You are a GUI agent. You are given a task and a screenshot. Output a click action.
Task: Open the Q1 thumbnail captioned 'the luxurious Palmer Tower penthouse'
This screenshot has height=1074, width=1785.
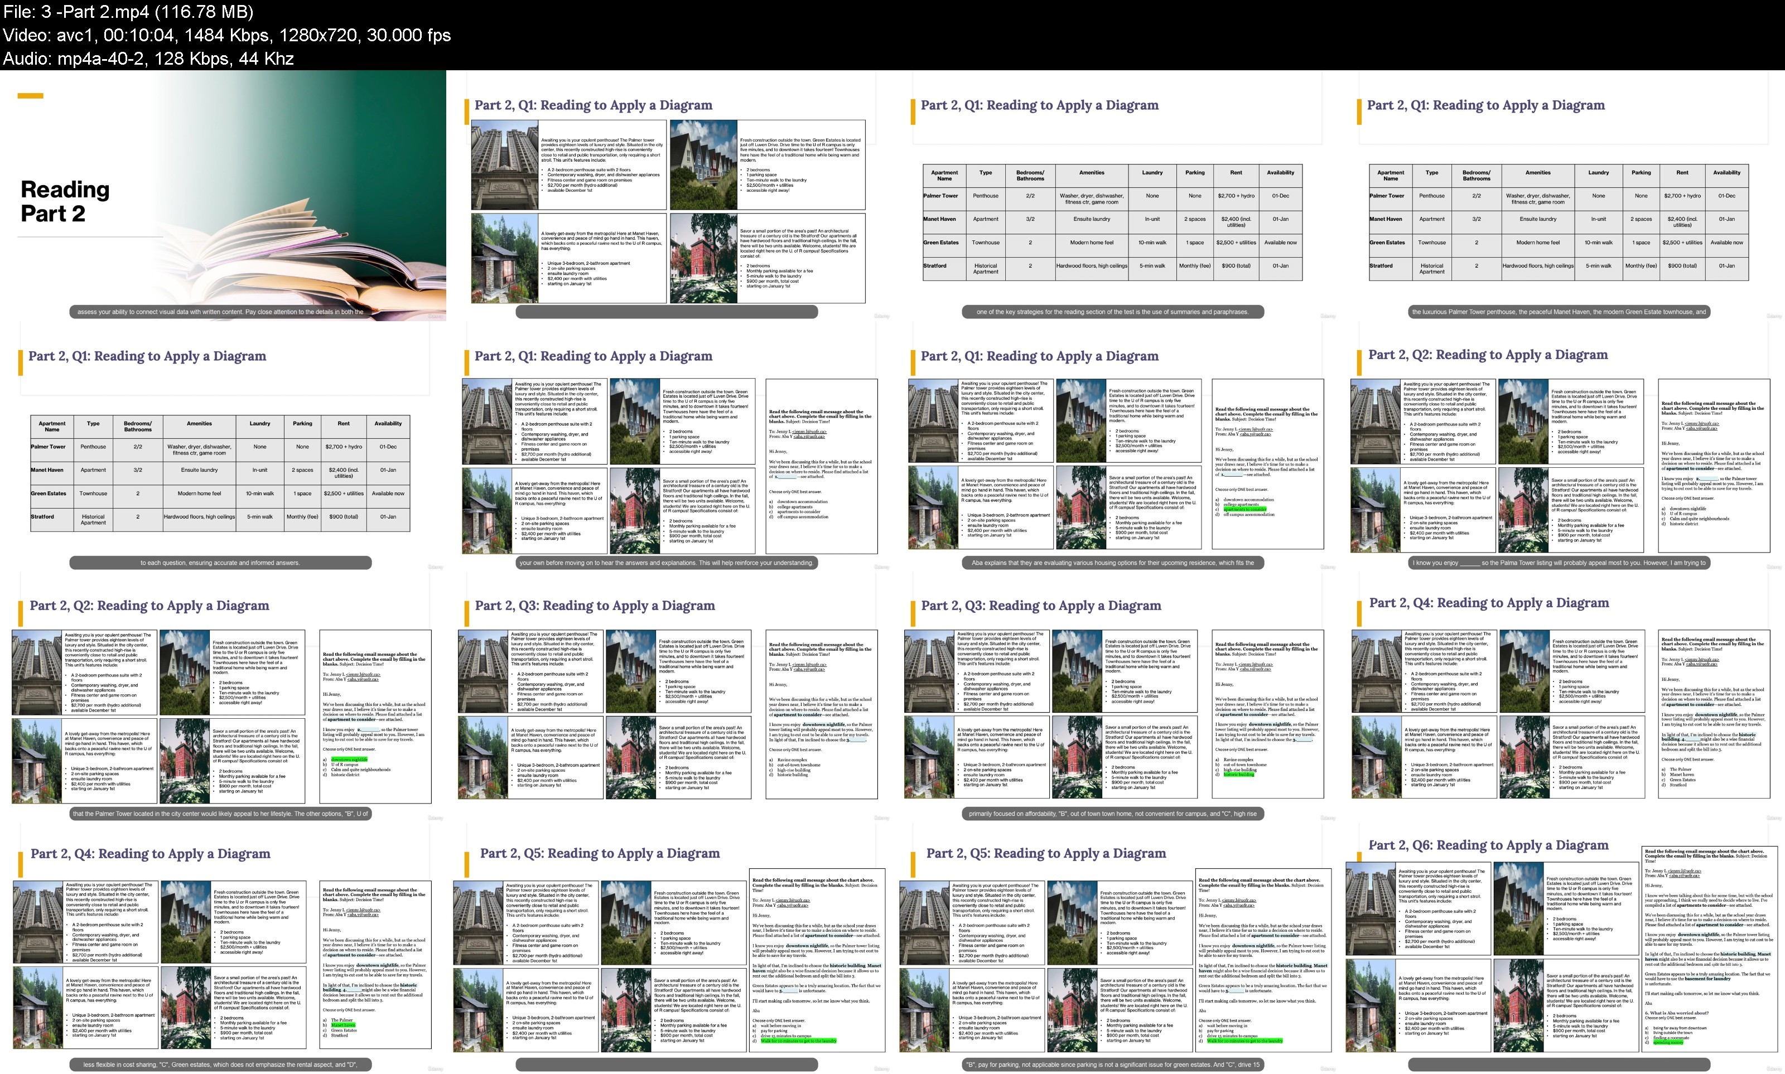tap(1561, 195)
